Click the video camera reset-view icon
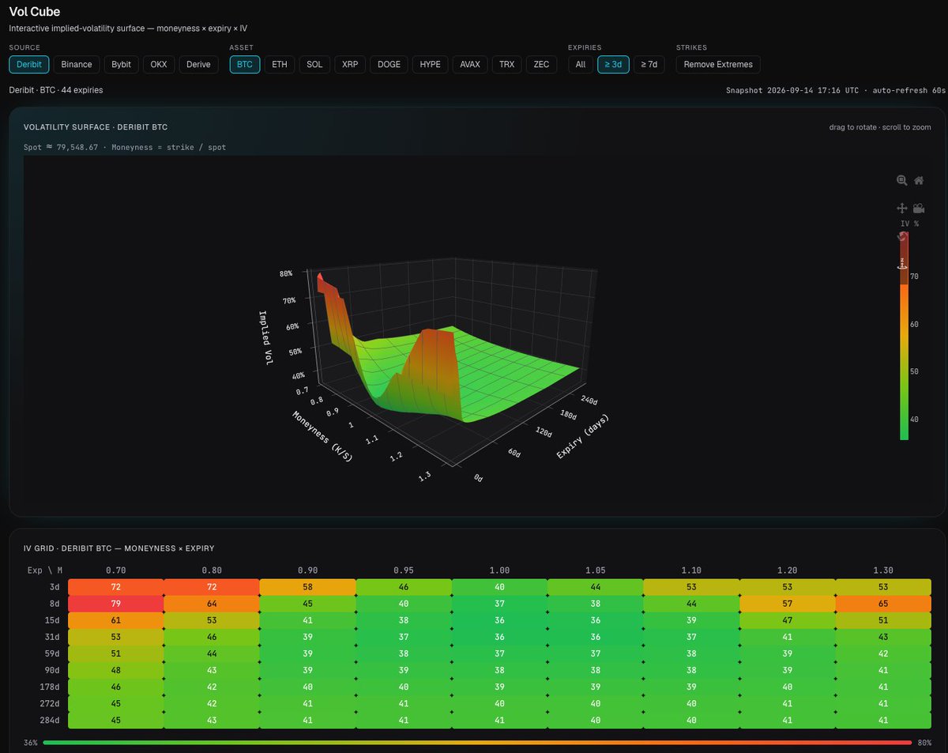The height and width of the screenshot is (753, 948). point(919,209)
